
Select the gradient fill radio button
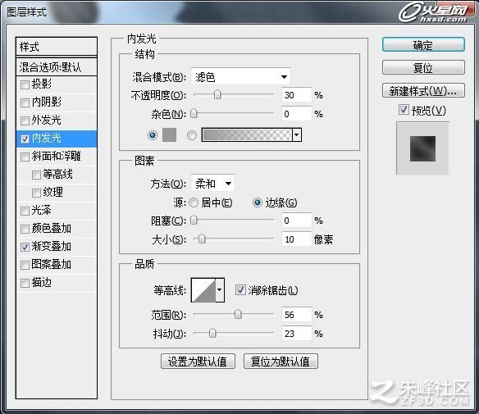coord(192,135)
